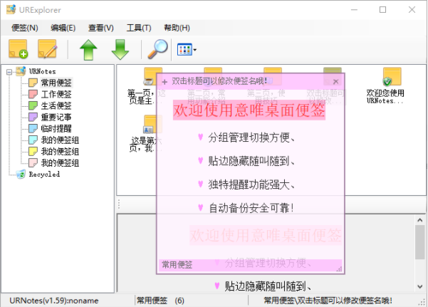Click the plus icon on sticky note
This screenshot has width=428, height=307.
click(x=165, y=82)
